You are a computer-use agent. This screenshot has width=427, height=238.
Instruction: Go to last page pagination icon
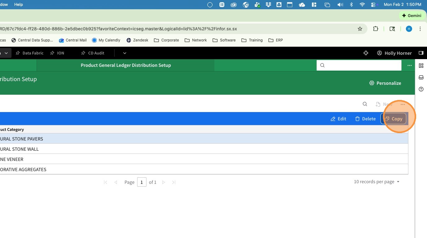coord(174,182)
